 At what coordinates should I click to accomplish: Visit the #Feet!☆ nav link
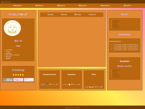pyautogui.click(x=128, y=6)
